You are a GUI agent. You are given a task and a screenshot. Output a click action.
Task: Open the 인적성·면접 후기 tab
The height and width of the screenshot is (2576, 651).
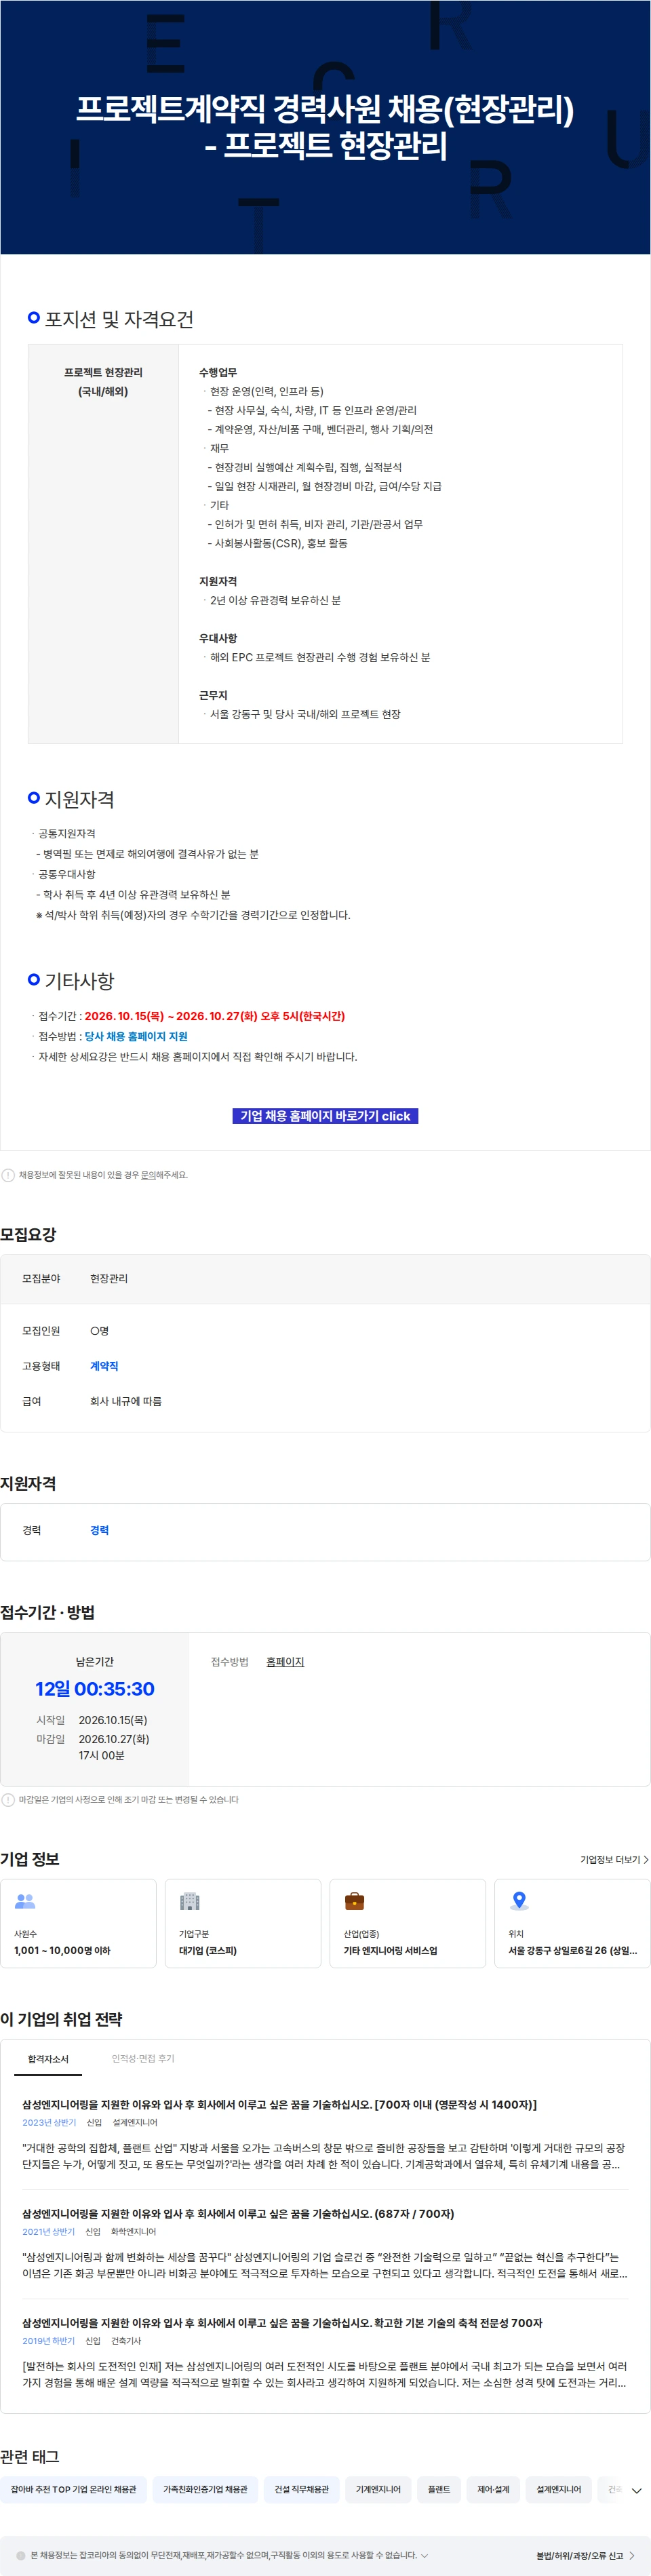coord(143,2059)
